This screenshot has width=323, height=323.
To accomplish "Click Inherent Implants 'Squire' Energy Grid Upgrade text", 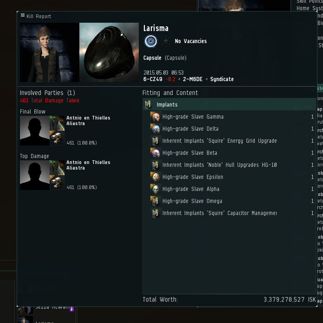I will pos(220,141).
